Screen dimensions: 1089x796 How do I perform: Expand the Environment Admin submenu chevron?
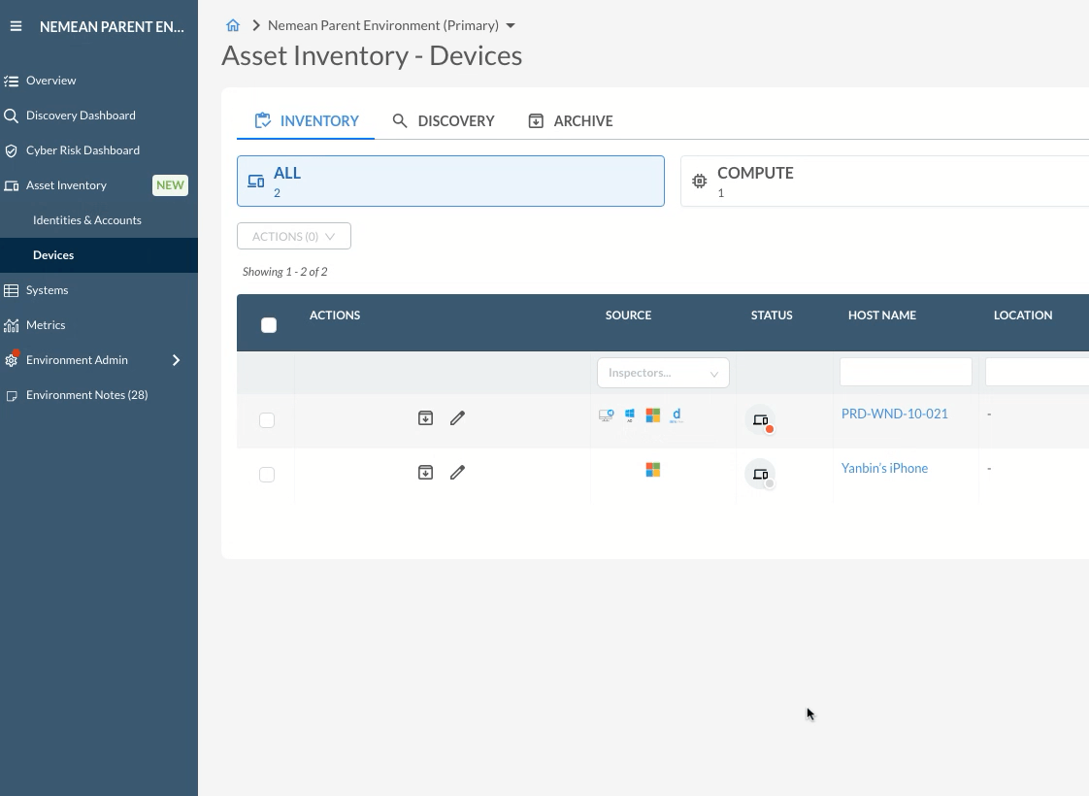point(177,360)
